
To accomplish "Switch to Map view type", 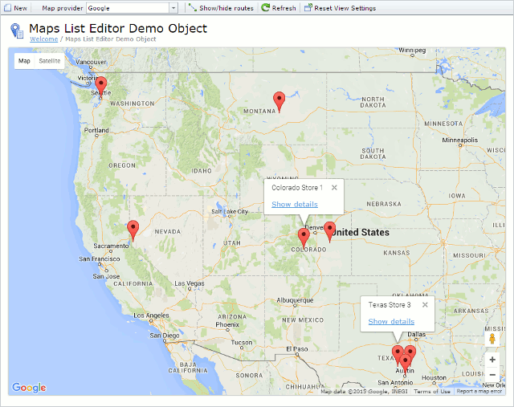I will click(24, 61).
